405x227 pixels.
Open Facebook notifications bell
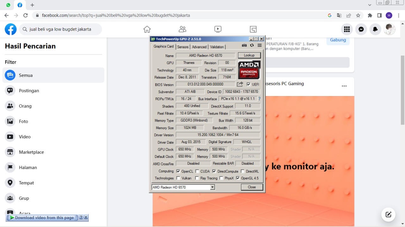(375, 29)
